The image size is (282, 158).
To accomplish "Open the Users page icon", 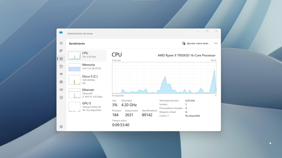I will tap(61, 82).
